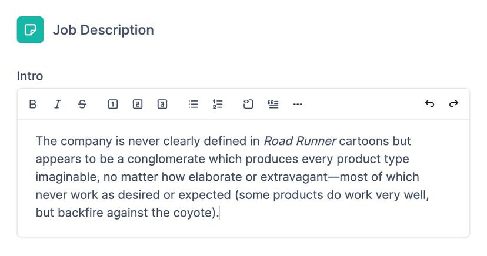
Task: Insert a bulleted list
Action: [193, 104]
